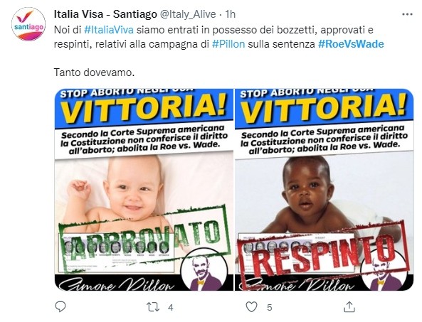This screenshot has height=322, width=422.
Task: Click the retweet count 4
Action: point(170,307)
